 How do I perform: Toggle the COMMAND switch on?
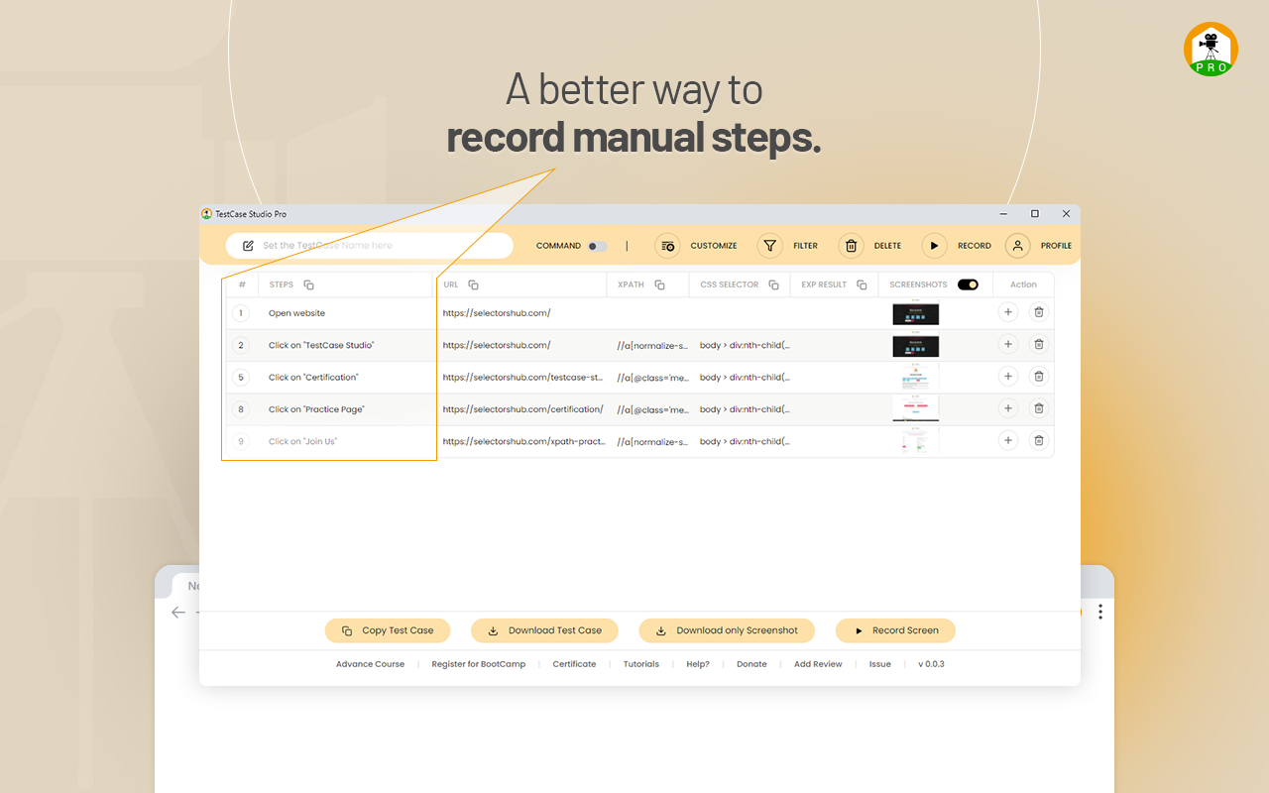tap(596, 246)
